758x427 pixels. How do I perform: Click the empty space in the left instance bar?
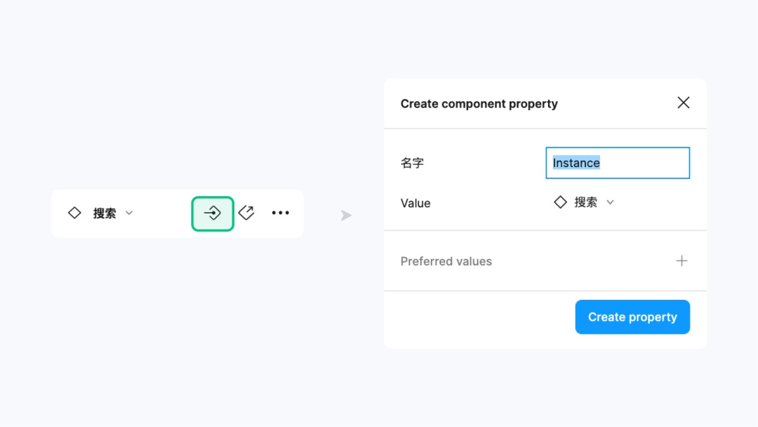(163, 213)
